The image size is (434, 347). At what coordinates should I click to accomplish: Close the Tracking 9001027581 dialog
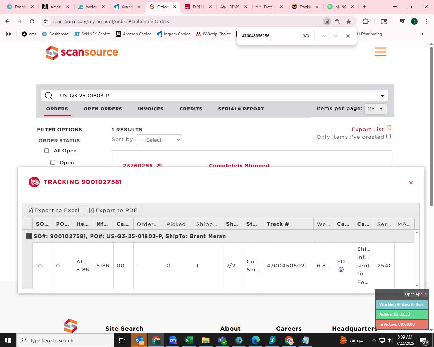[x=411, y=183]
